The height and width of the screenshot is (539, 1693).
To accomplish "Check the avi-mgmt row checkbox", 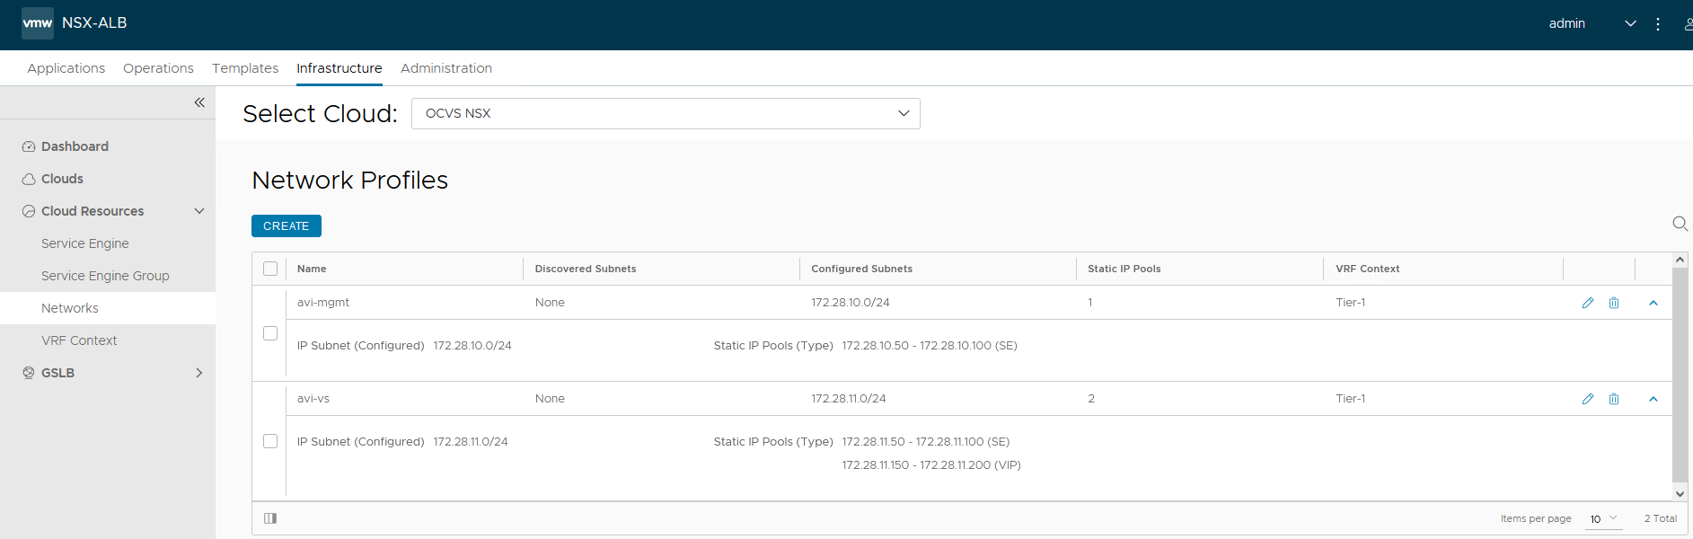I will pos(270,333).
